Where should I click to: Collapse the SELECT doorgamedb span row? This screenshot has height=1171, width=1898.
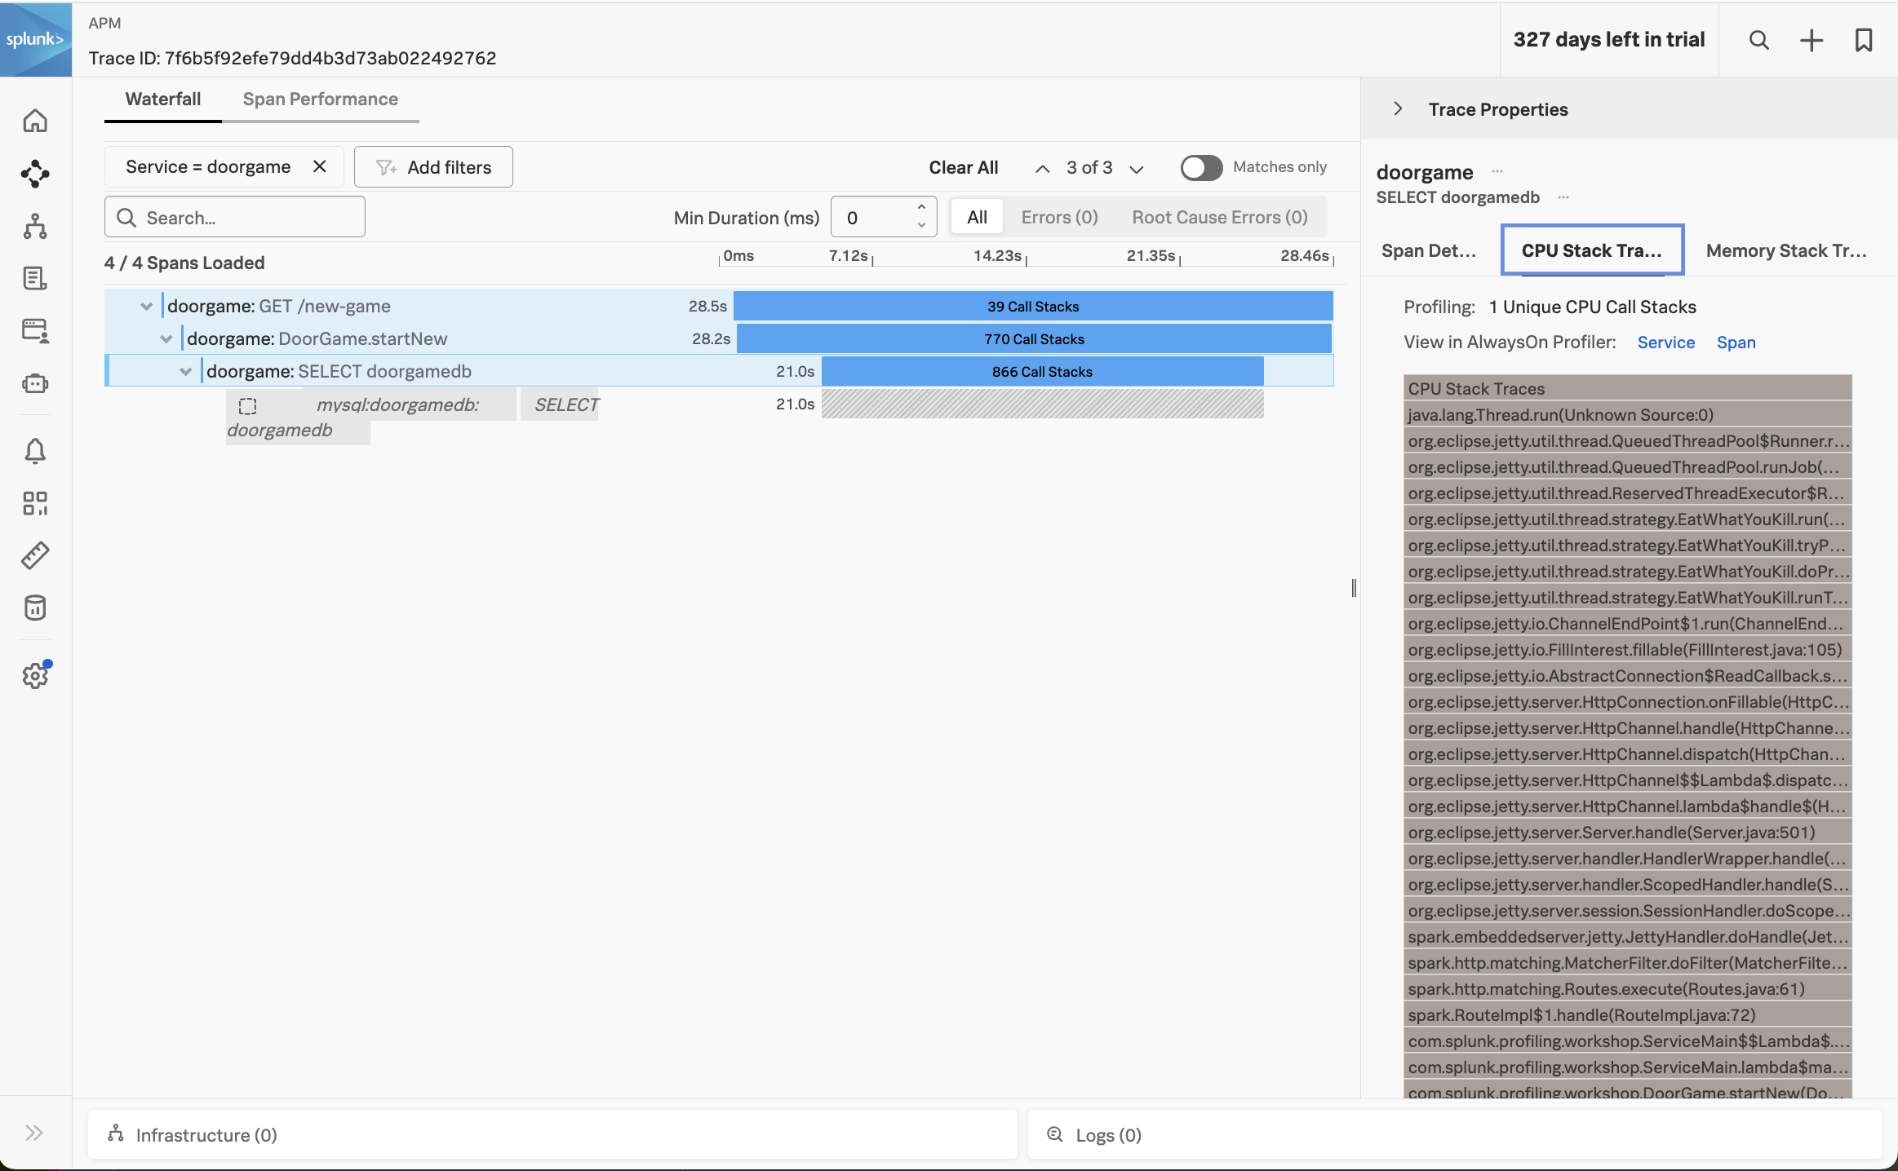click(185, 371)
